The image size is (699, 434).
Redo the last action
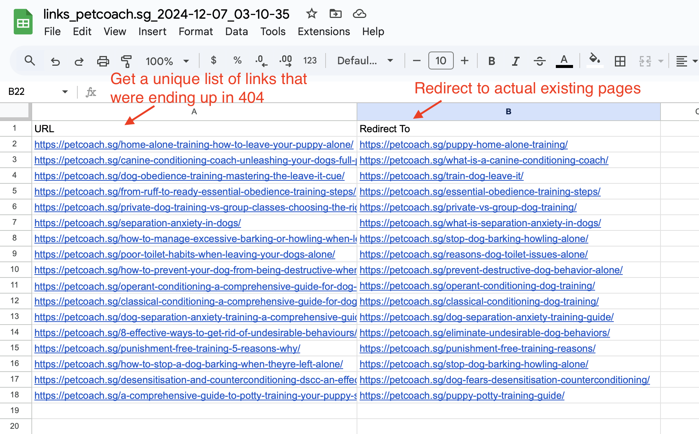coord(79,61)
